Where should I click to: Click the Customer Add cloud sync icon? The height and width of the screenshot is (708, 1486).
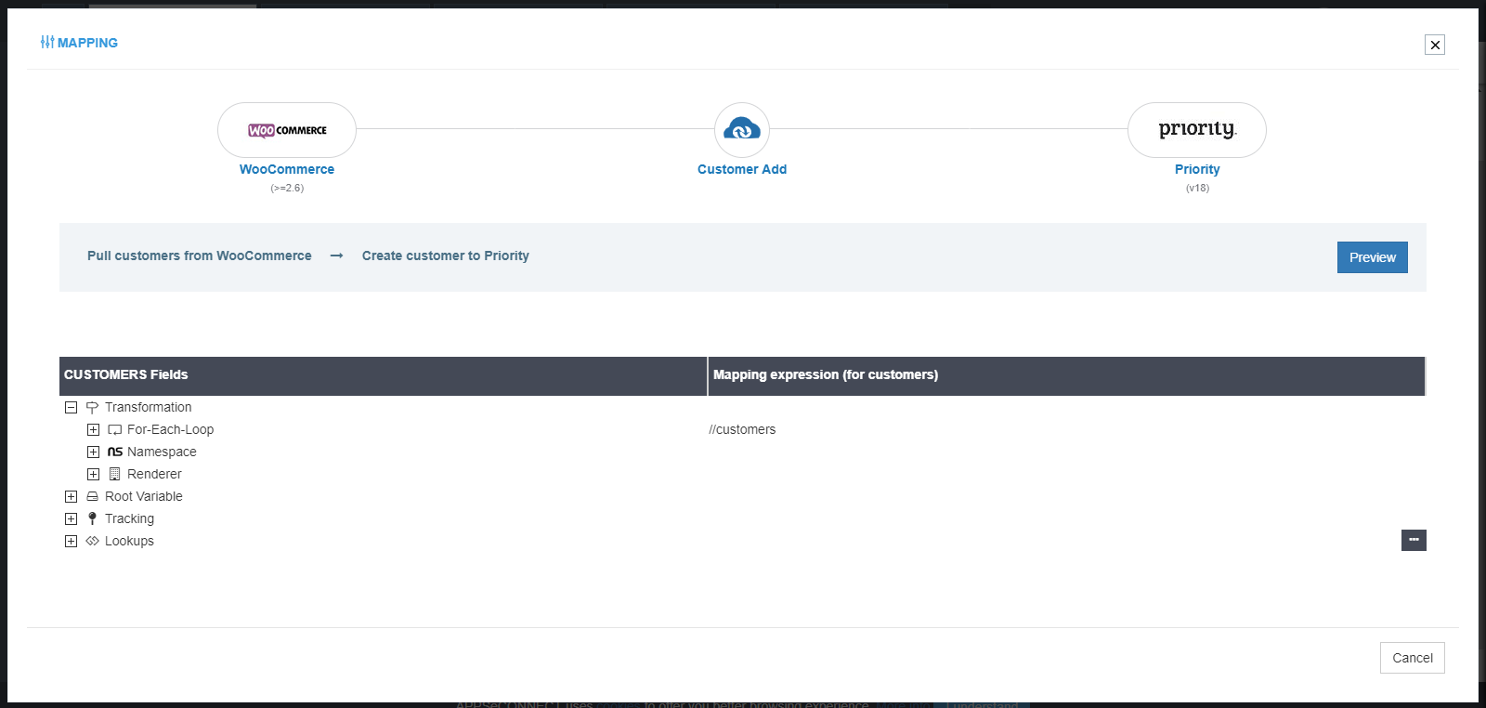pos(742,130)
